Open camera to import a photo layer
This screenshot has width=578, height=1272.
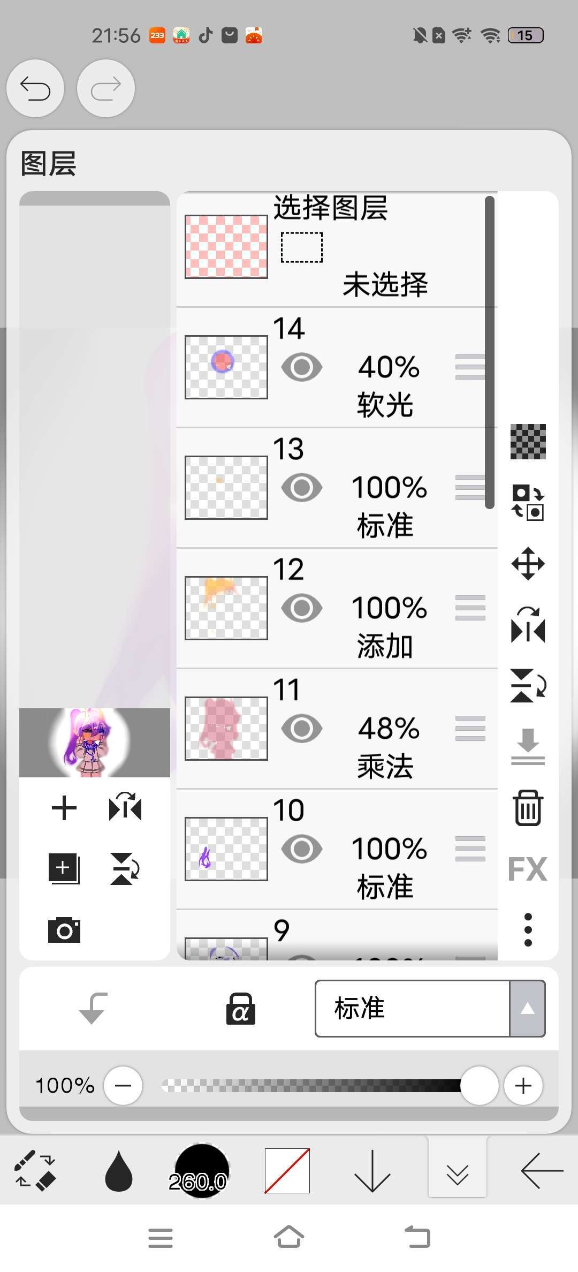click(64, 930)
